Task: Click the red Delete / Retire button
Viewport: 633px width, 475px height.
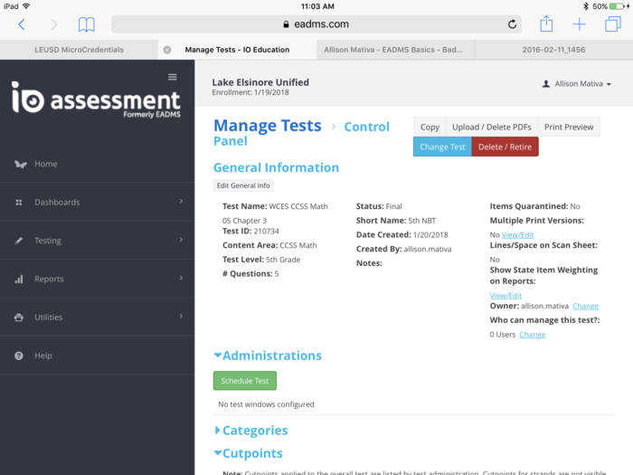Action: (505, 147)
